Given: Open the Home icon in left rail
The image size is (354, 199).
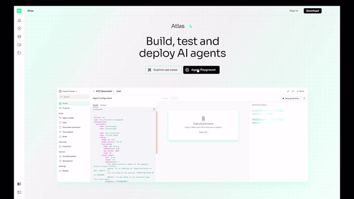Looking at the screenshot, I should click(x=19, y=20).
